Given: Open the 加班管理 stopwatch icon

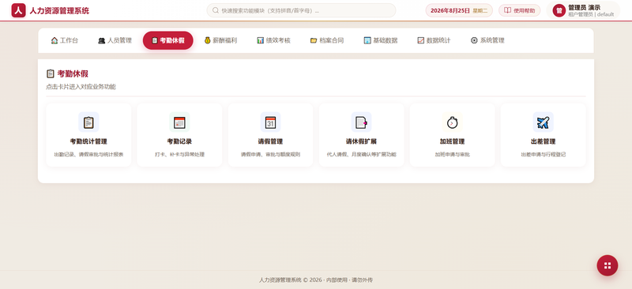Looking at the screenshot, I should pyautogui.click(x=452, y=122).
